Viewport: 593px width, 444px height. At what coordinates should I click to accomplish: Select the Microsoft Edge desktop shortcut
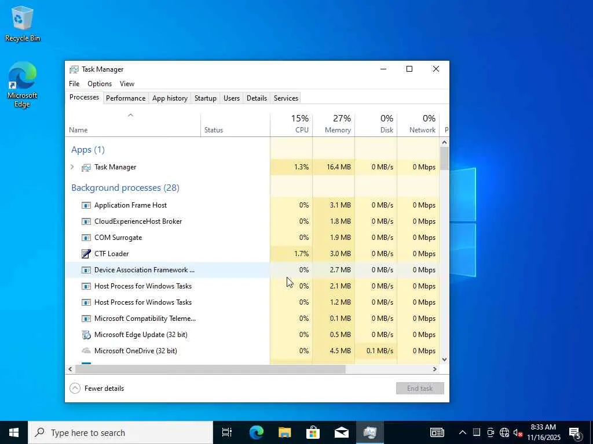(x=23, y=84)
